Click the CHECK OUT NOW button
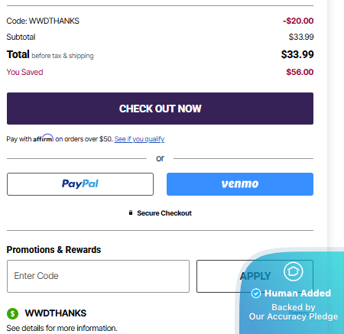This screenshot has height=334, width=344. click(x=160, y=109)
